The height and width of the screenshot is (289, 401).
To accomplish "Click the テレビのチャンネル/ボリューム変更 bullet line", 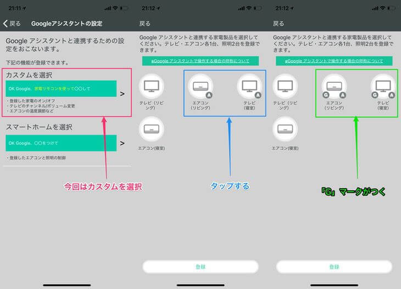I will 41,106.
